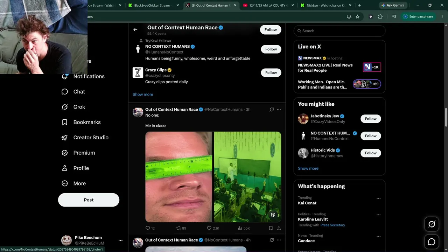Open the media controls icon in toolbar
Screen dimensions: 448x252
coord(394,16)
